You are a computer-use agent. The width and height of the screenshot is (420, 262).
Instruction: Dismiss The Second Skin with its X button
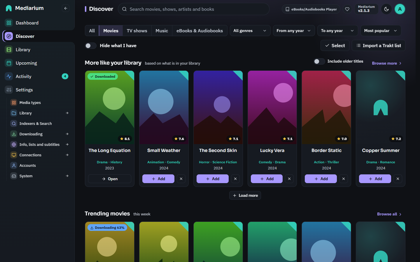[x=235, y=179]
